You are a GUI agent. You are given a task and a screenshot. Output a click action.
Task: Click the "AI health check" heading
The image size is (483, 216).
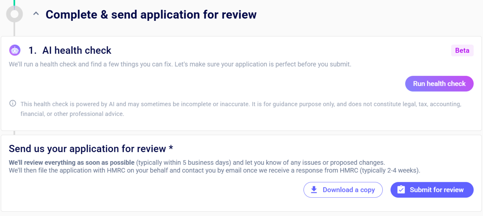click(77, 50)
